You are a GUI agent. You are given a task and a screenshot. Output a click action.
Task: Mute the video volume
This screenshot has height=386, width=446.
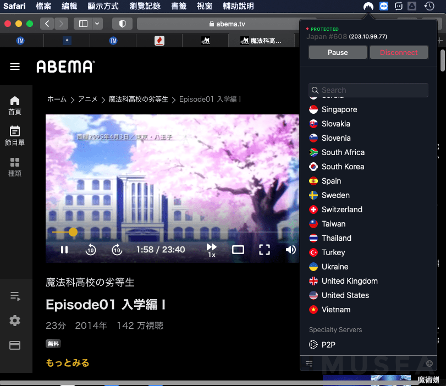tap(290, 250)
